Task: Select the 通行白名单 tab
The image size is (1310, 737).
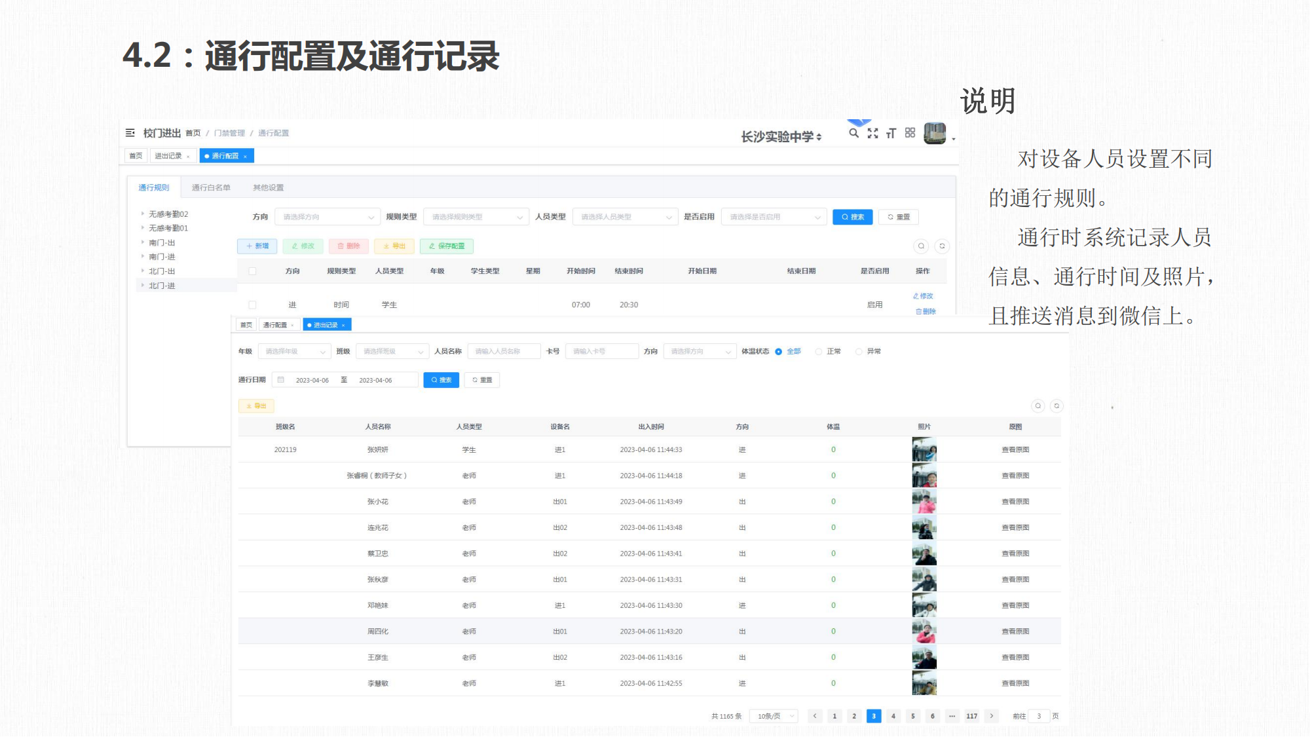Action: pos(211,187)
